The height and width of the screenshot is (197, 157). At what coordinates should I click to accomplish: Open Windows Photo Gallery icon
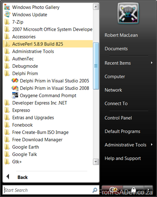(x=7, y=7)
